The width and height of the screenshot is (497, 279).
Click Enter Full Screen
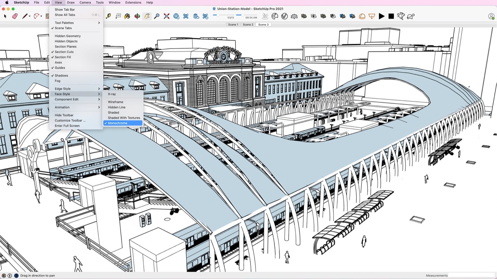coord(67,126)
